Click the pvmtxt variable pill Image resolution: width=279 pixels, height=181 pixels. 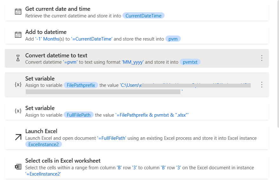190,62
